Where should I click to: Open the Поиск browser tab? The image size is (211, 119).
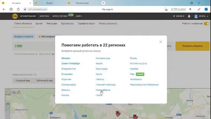[49, 3]
